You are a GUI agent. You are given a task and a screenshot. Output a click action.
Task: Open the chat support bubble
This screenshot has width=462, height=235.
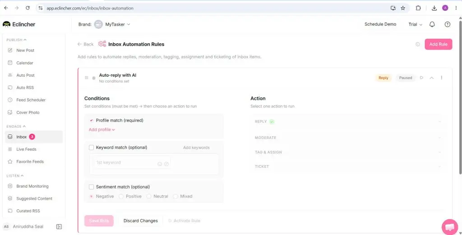450,227
